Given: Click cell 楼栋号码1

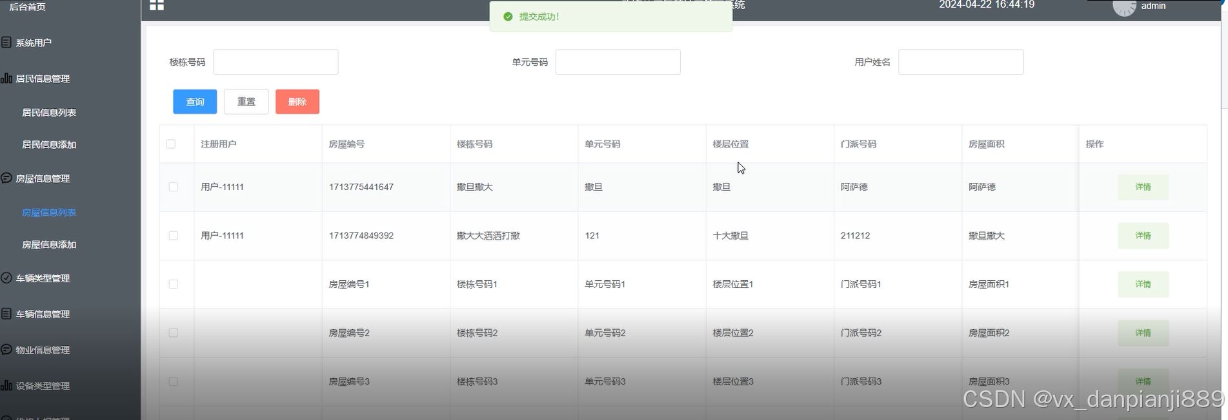Looking at the screenshot, I should [477, 284].
